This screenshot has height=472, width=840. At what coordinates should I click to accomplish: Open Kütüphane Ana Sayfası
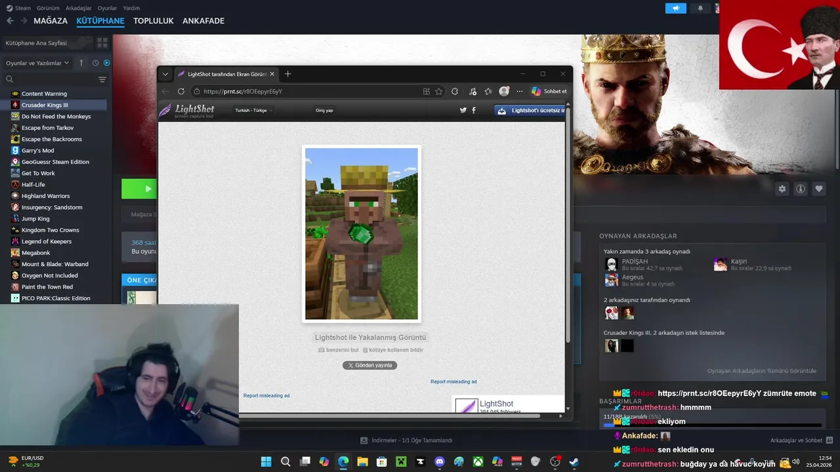coord(36,43)
